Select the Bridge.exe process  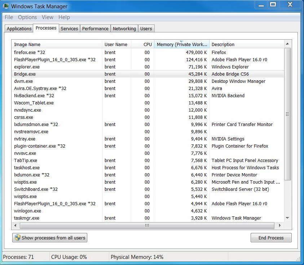tap(148, 74)
